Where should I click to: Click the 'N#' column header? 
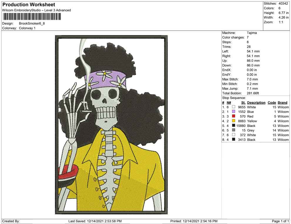(x=229, y=103)
